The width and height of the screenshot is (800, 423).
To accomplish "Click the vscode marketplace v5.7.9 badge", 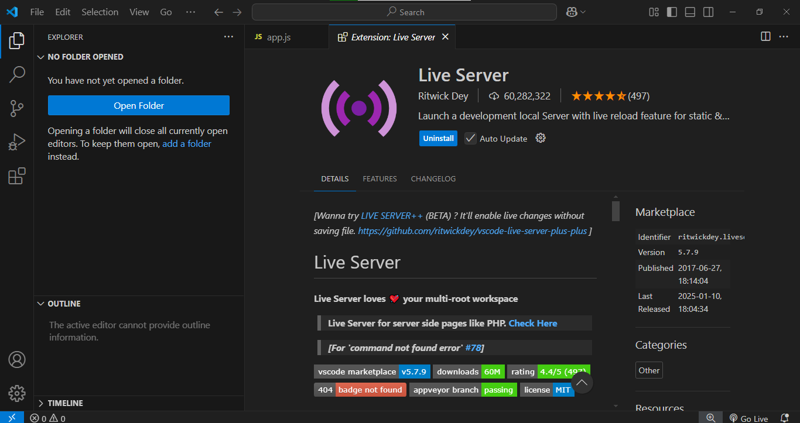I will coord(372,372).
